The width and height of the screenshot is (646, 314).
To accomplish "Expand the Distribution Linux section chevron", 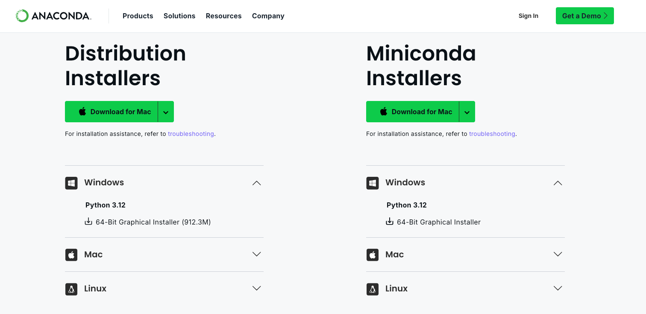I will click(256, 288).
